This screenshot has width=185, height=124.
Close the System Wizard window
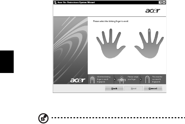tap(164, 2)
